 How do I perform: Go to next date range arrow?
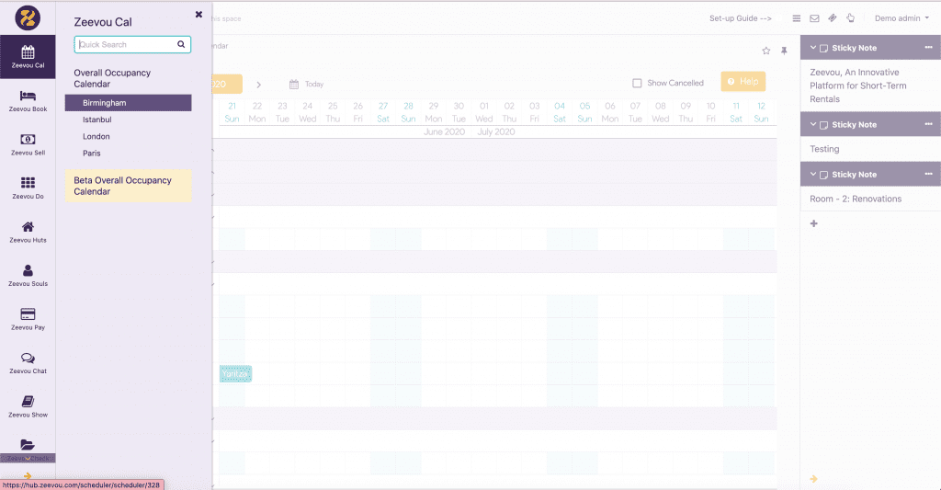pos(258,85)
